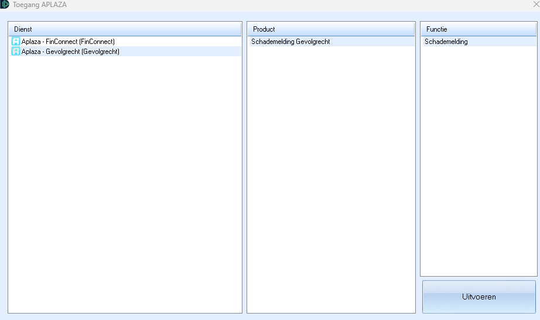This screenshot has width=540, height=320.
Task: Click the app logo in the title bar
Action: coord(5,5)
